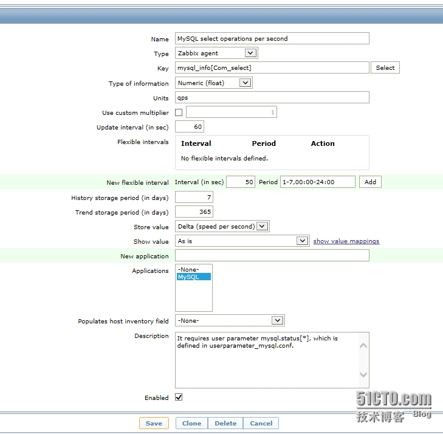The width and height of the screenshot is (443, 434).
Task: Click the Update interval field showing 60
Action: [189, 126]
